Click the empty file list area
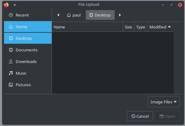Screen dimensions: 185x126 coord(113,63)
